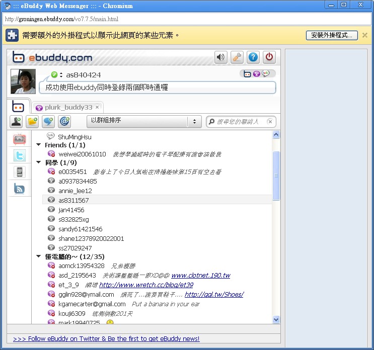
Task: Minimize the Chromium window
Action: tap(331, 5)
